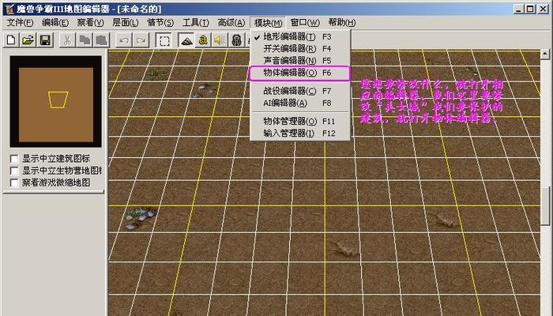Maximize the editor window
This screenshot has height=316, width=553.
(x=530, y=9)
